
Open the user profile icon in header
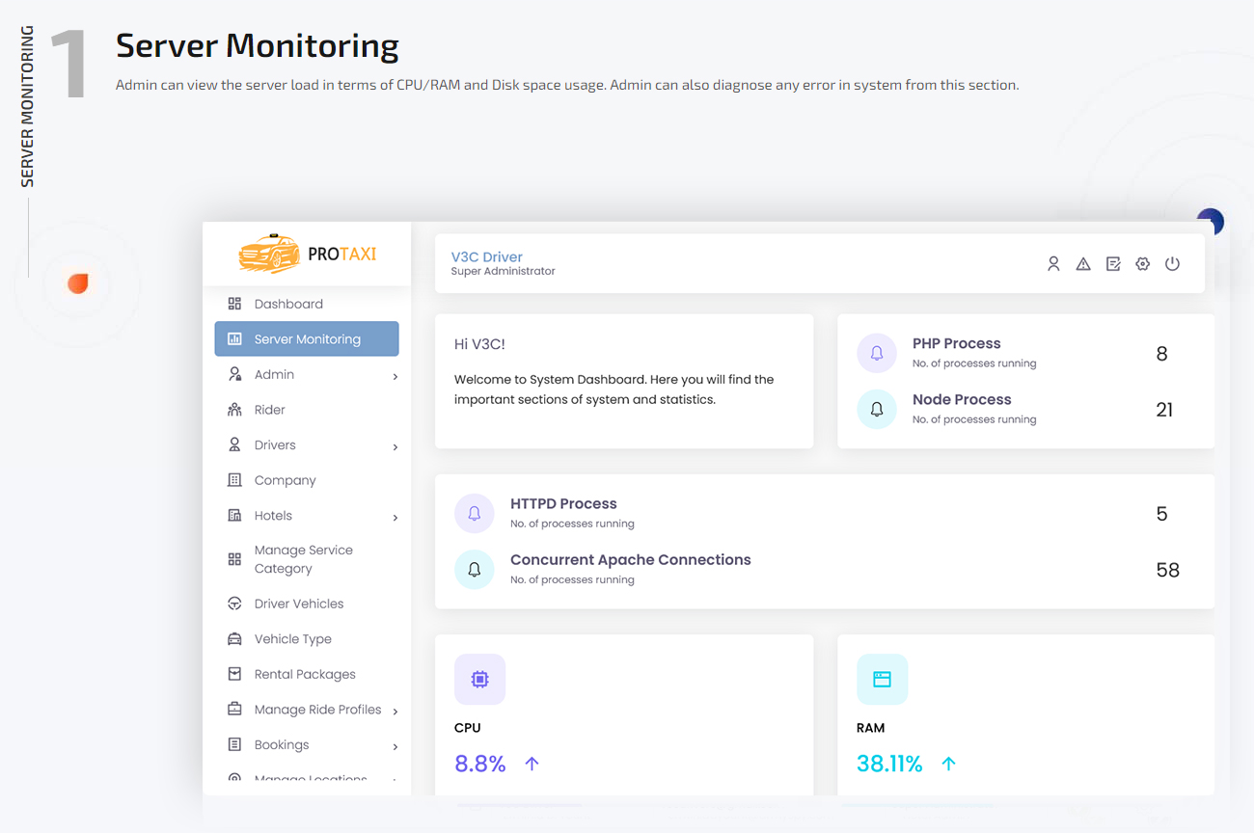point(1053,263)
